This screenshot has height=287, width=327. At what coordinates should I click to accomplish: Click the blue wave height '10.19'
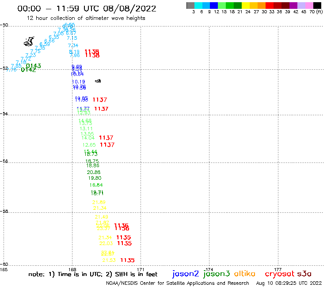pos(78,82)
